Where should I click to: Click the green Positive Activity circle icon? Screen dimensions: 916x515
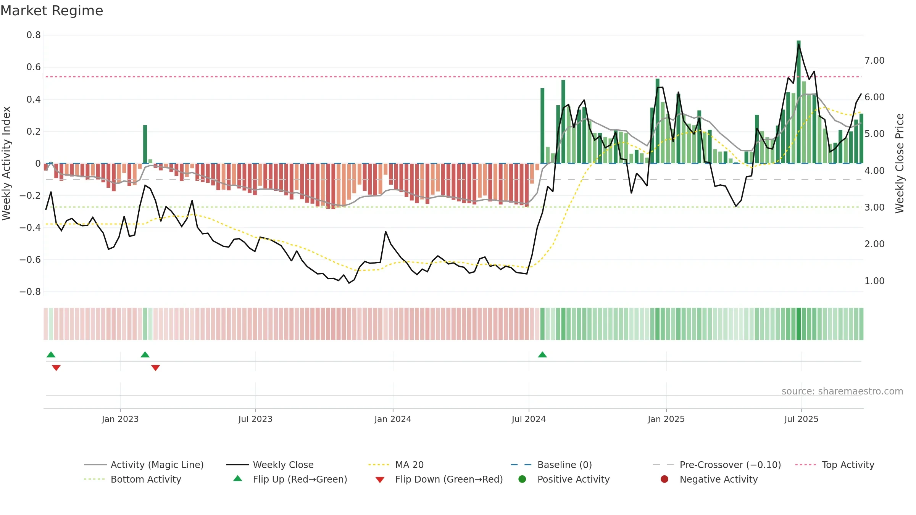coord(522,479)
